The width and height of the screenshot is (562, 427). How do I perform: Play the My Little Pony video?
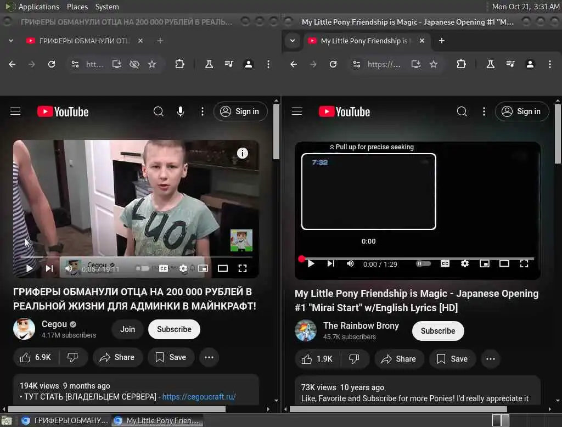point(311,264)
